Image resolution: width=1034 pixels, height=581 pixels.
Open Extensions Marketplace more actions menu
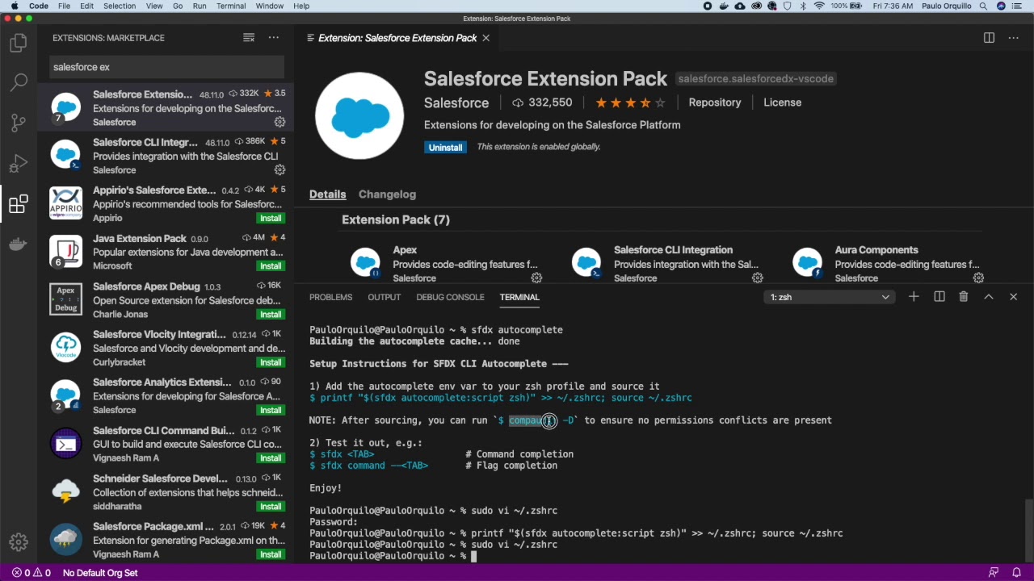tap(274, 38)
